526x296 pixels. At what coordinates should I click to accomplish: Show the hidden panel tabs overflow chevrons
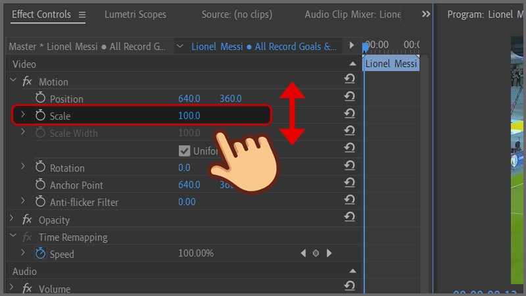point(425,14)
